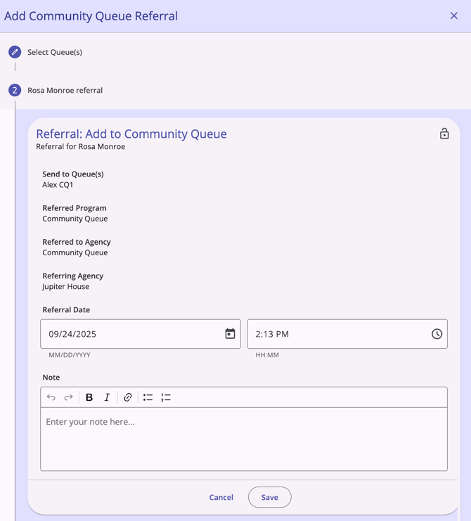Insert a numbered list in note

coord(166,397)
